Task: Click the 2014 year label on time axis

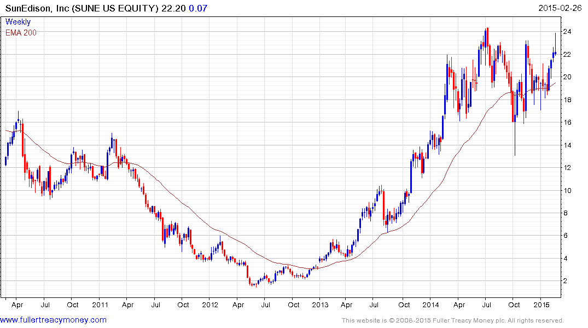Action: [x=430, y=304]
